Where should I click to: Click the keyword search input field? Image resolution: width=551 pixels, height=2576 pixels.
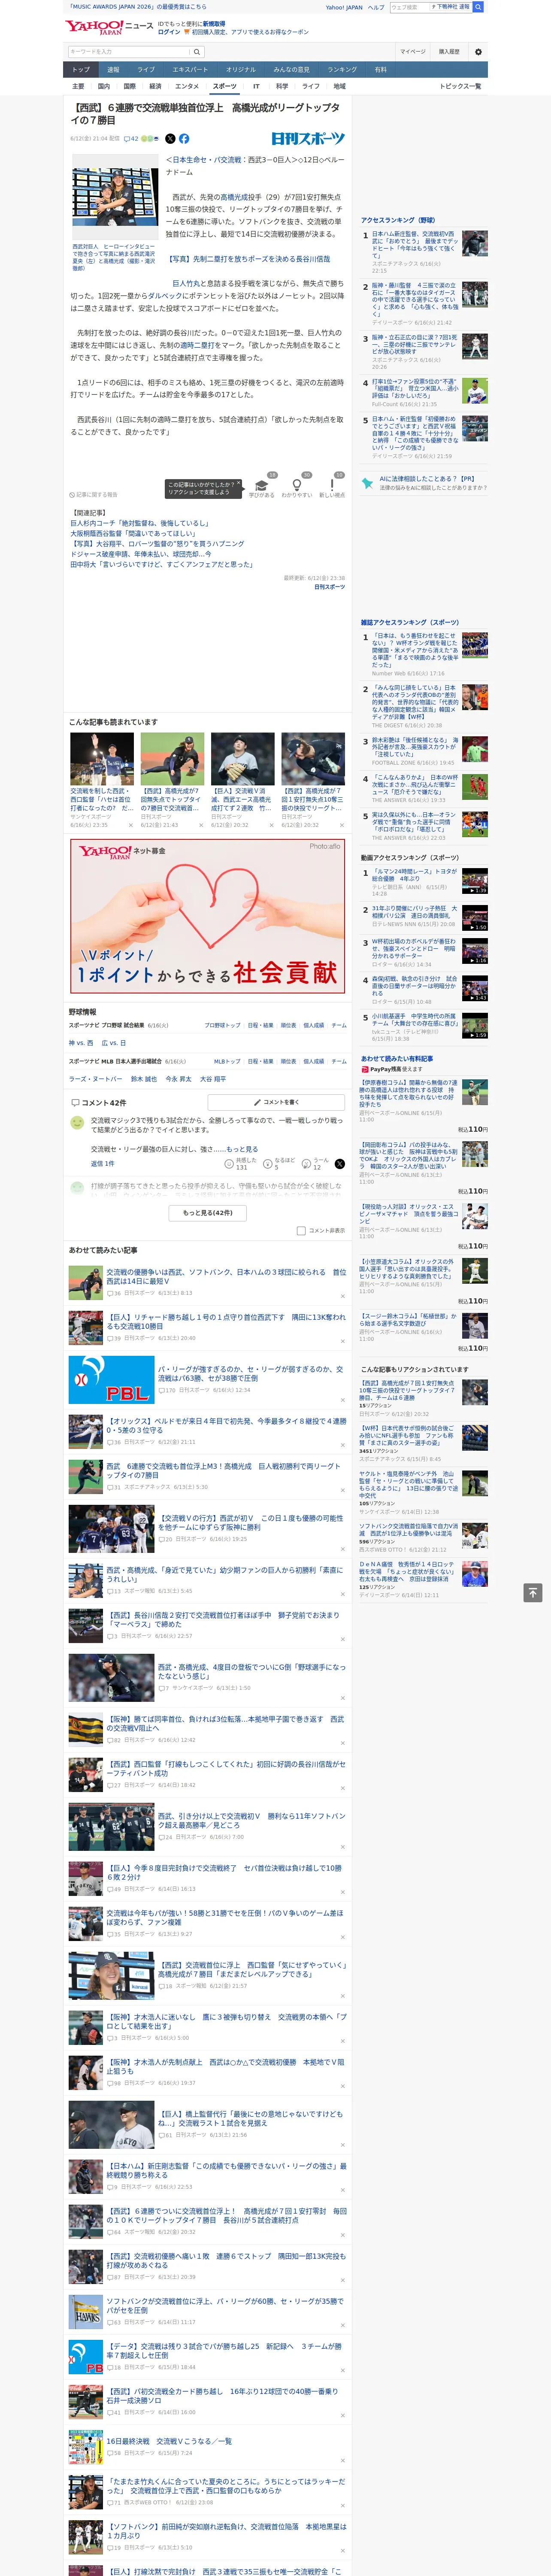coord(129,52)
